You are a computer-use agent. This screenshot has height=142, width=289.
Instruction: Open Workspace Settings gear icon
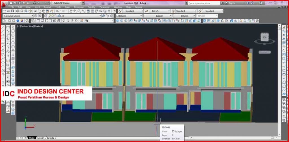(x=36, y=16)
